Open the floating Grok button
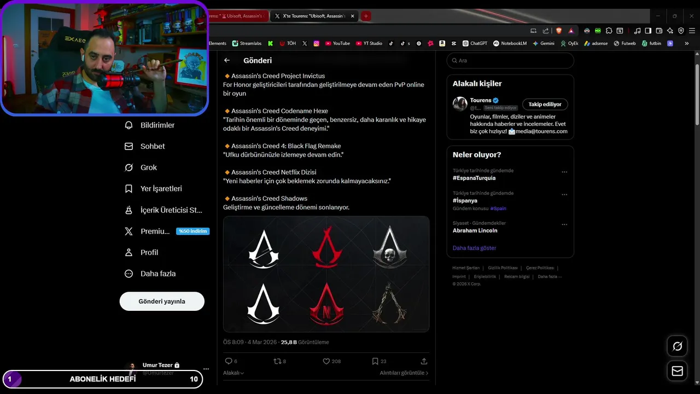700x394 pixels. point(677,346)
